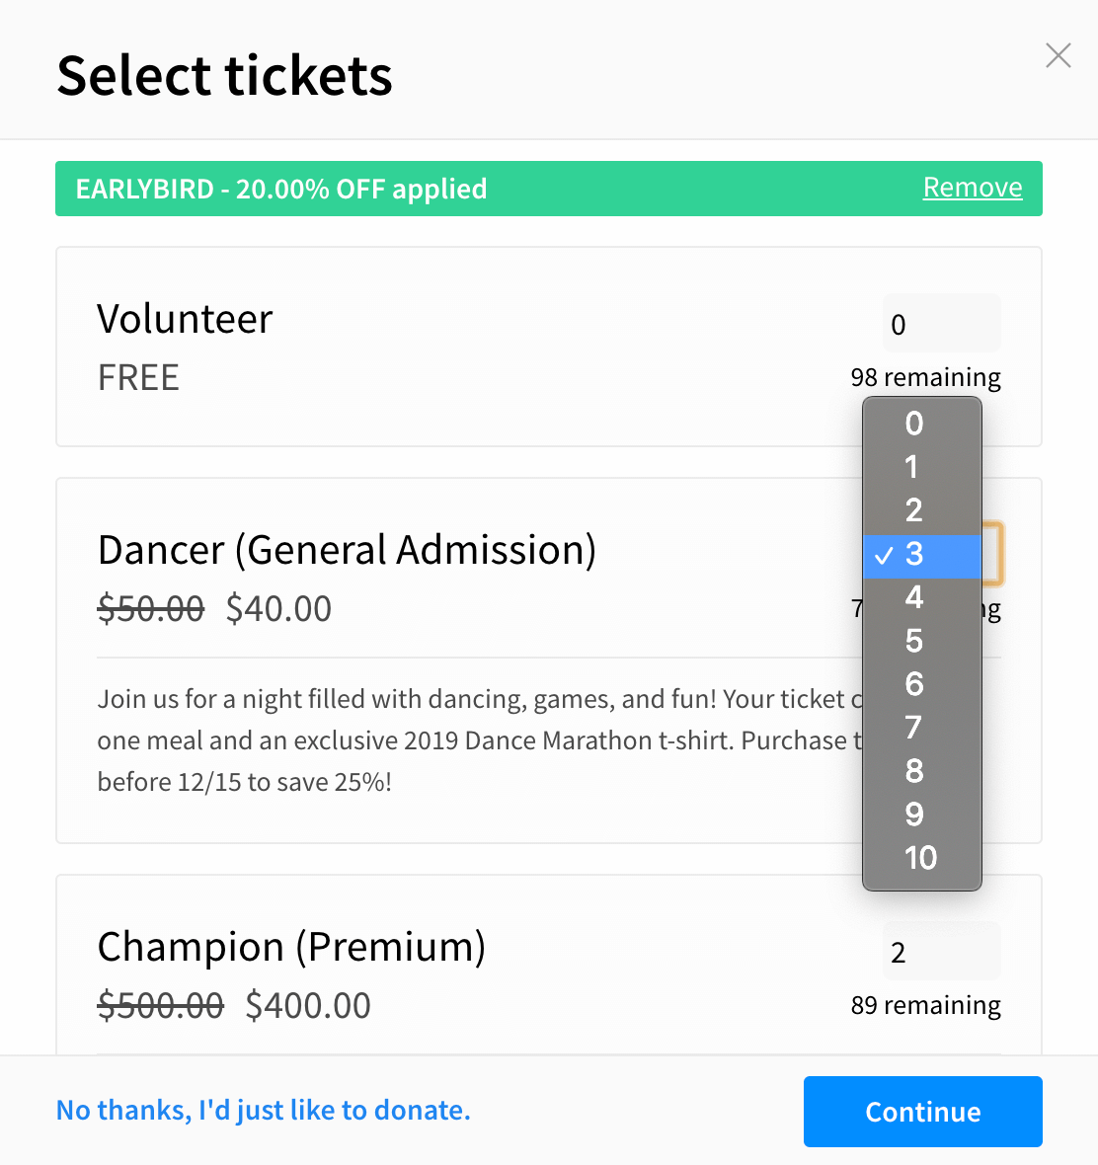Click the checkmark beside option 3

(885, 555)
